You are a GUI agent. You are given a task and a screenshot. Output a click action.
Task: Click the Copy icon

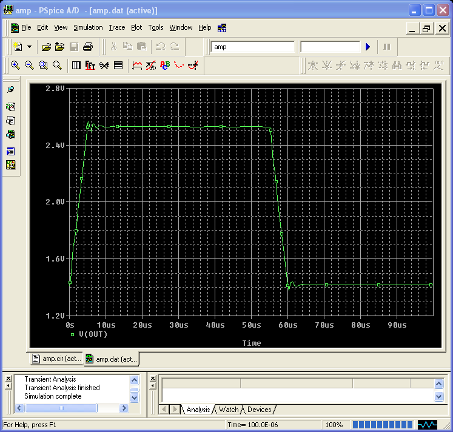point(127,46)
